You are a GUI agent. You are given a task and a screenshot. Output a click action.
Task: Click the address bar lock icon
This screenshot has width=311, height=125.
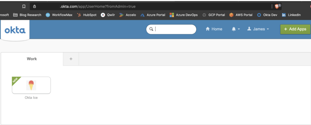34,6
